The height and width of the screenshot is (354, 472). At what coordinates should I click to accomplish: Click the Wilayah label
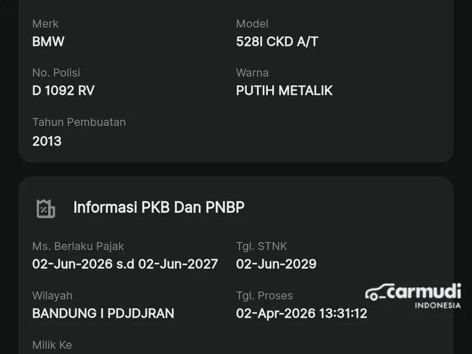pyautogui.click(x=52, y=295)
